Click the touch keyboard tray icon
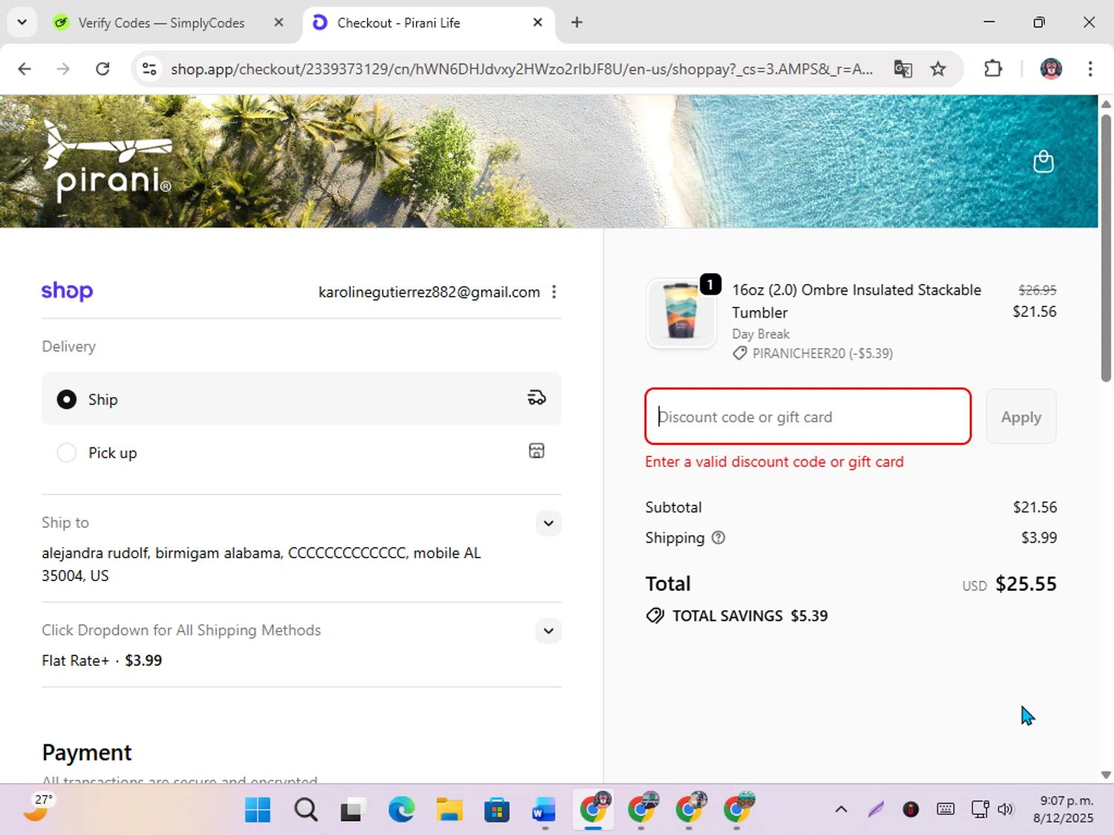This screenshot has height=835, width=1114. 945,809
